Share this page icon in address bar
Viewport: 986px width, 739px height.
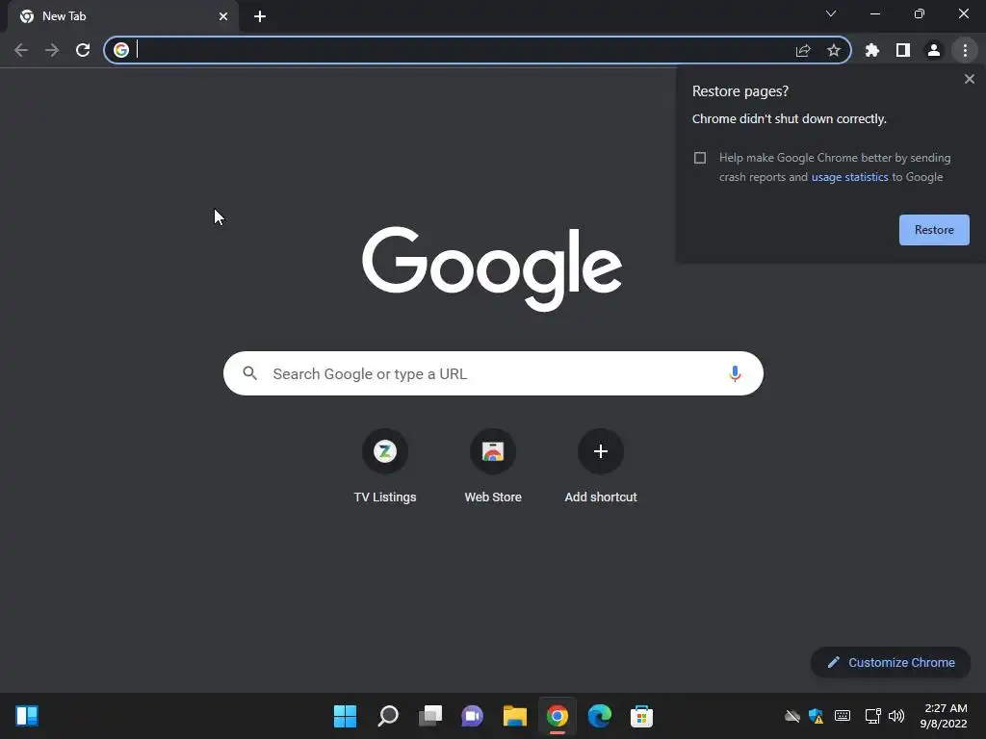[x=803, y=50]
